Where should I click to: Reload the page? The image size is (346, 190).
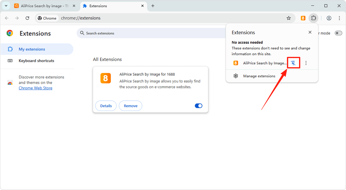(28, 18)
